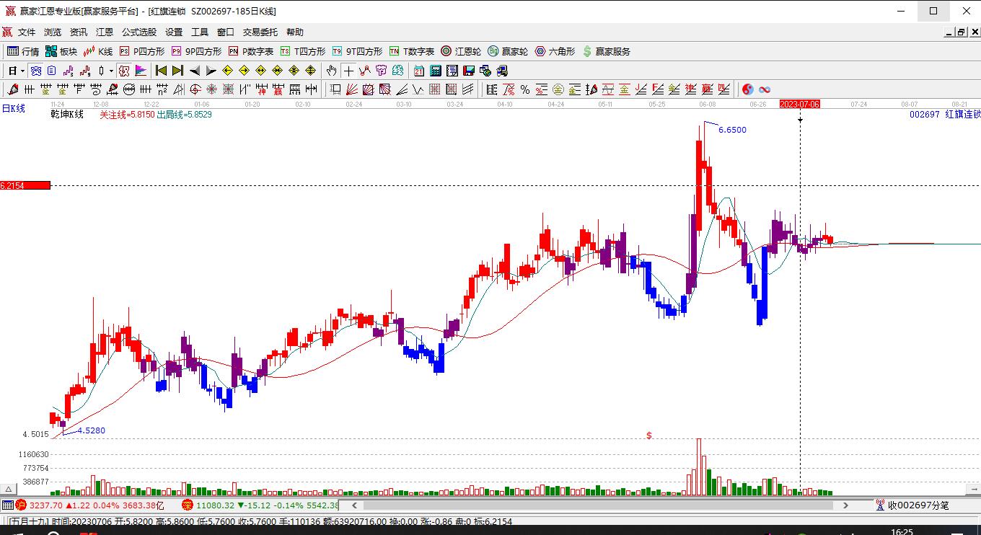
Task: Open the 文件 menu
Action: click(27, 32)
